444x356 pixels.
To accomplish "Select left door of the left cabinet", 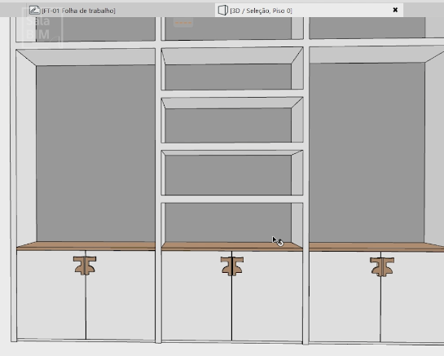I will [x=51, y=295].
